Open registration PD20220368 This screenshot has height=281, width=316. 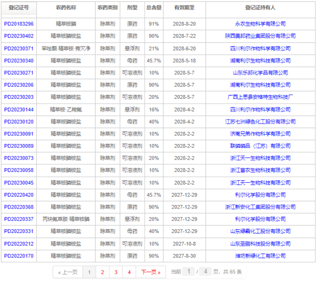pyautogui.click(x=19, y=207)
